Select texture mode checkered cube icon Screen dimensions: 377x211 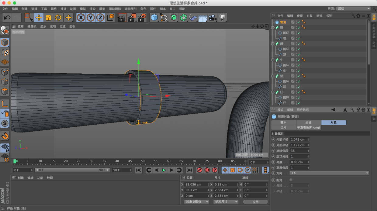pos(5,52)
